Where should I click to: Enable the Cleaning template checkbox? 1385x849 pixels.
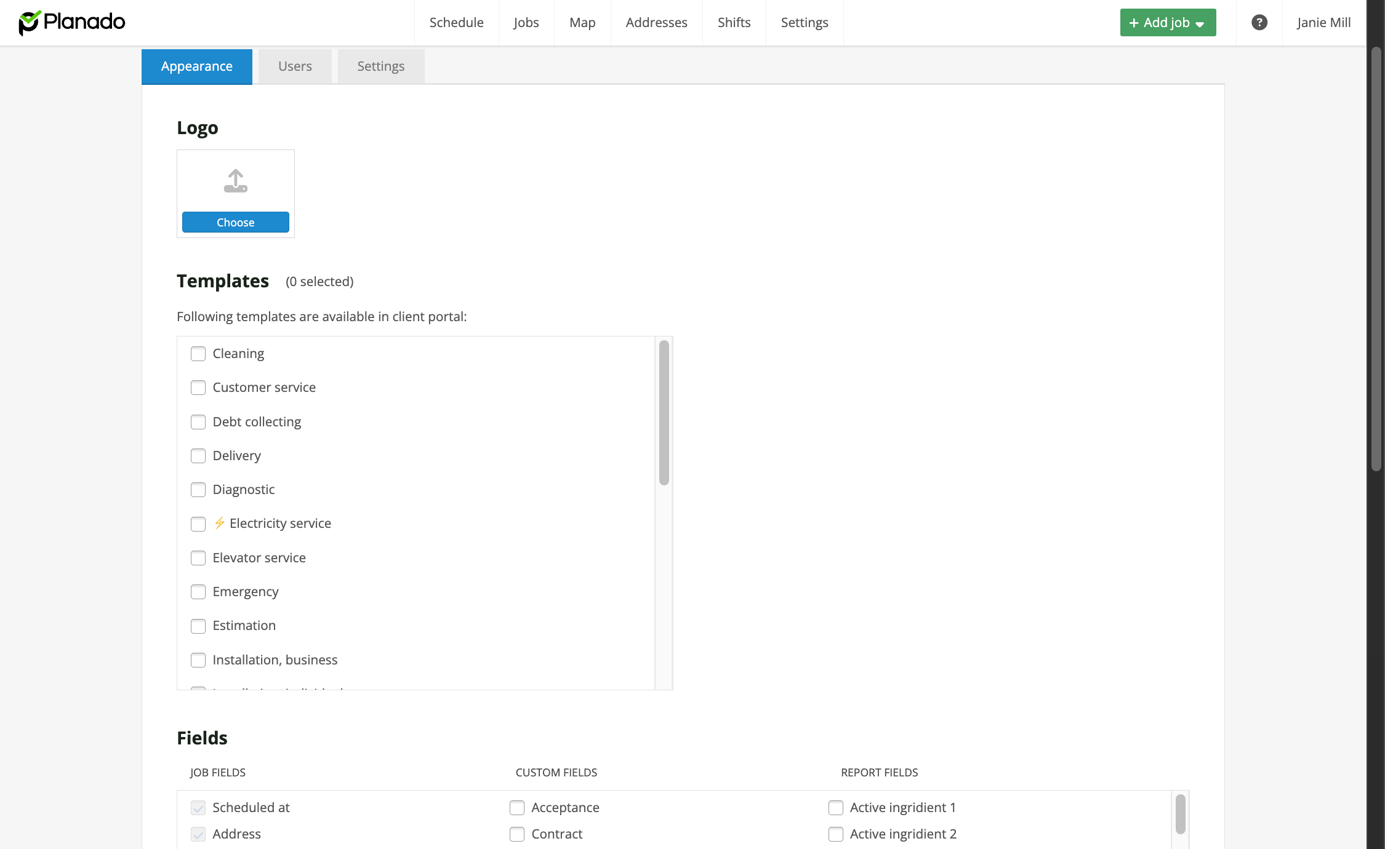click(198, 354)
